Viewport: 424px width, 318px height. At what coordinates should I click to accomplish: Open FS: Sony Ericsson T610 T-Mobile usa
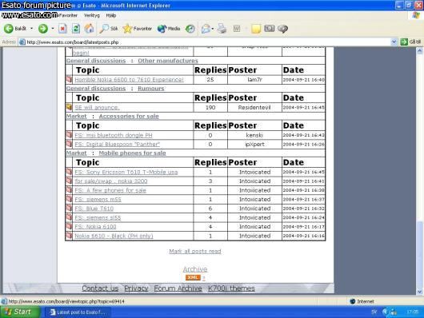point(126,172)
